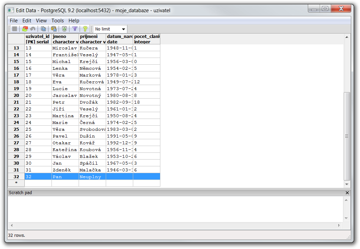
Task: Click the Delete row trash icon
Action: [x=64, y=29]
